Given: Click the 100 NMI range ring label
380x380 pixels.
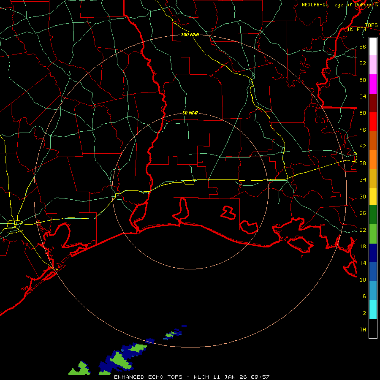Looking at the screenshot, I should pos(190,35).
